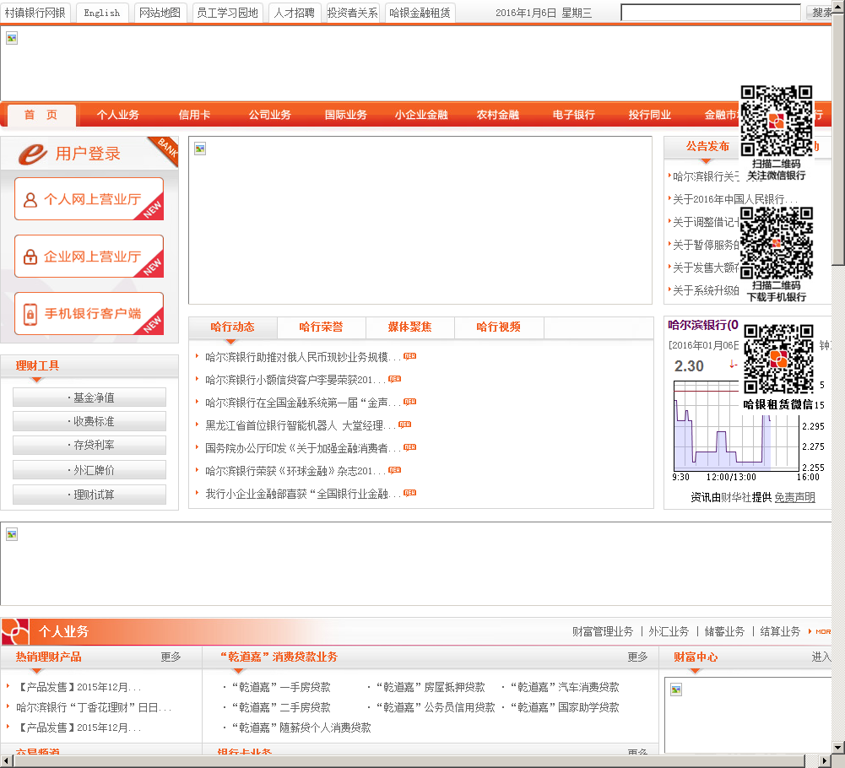Go to 首页 in main navigation
Viewport: 845px width, 768px height.
click(x=41, y=115)
